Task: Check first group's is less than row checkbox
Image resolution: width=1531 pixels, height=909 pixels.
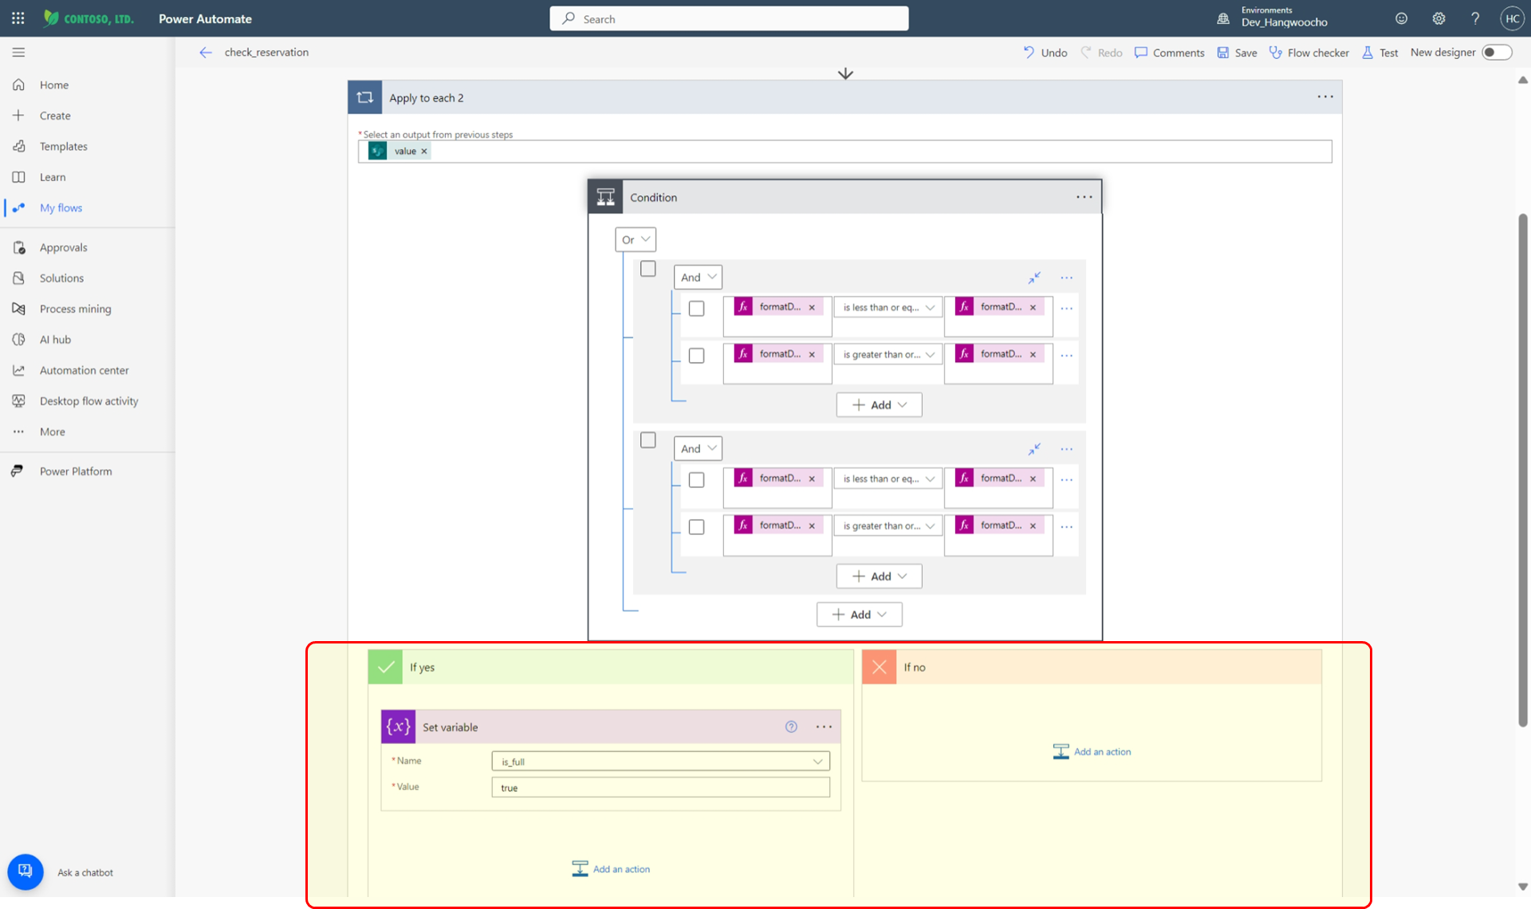Action: (x=696, y=308)
